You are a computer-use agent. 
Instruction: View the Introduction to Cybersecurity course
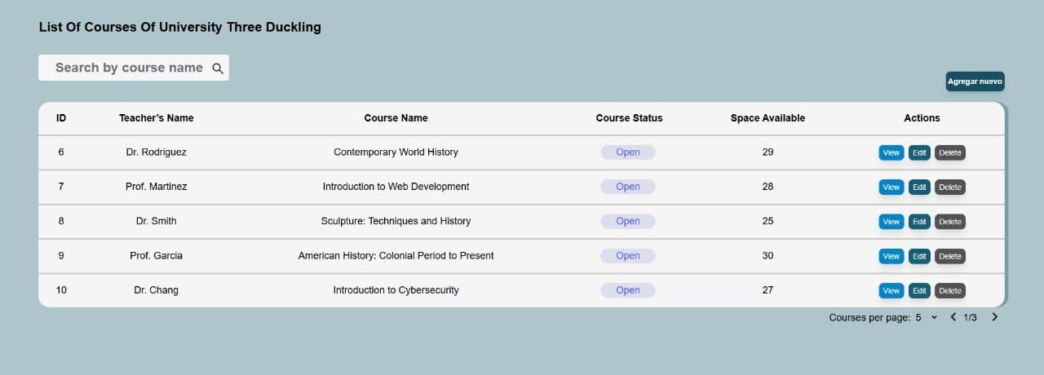(x=891, y=291)
